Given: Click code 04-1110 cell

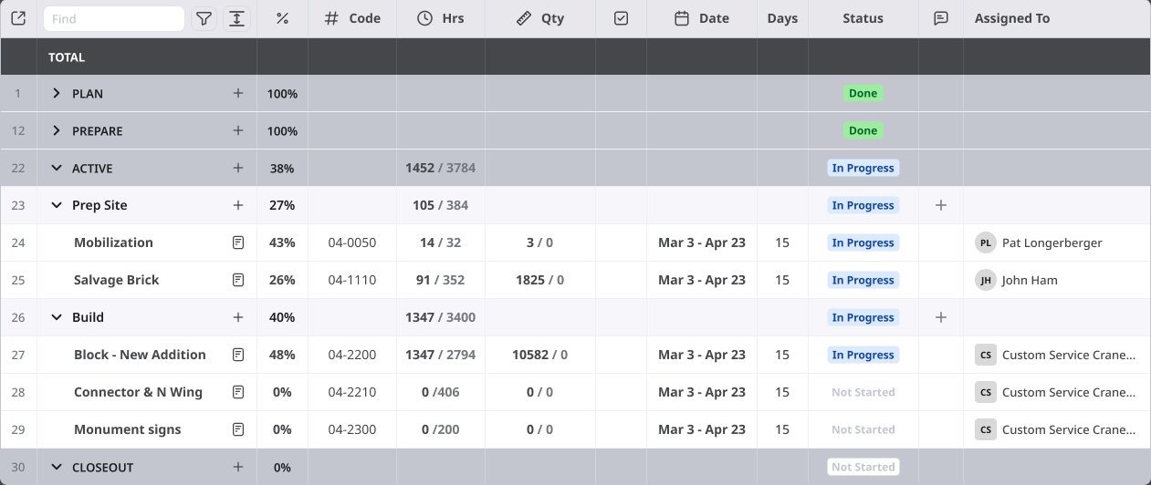Looking at the screenshot, I should coord(351,280).
